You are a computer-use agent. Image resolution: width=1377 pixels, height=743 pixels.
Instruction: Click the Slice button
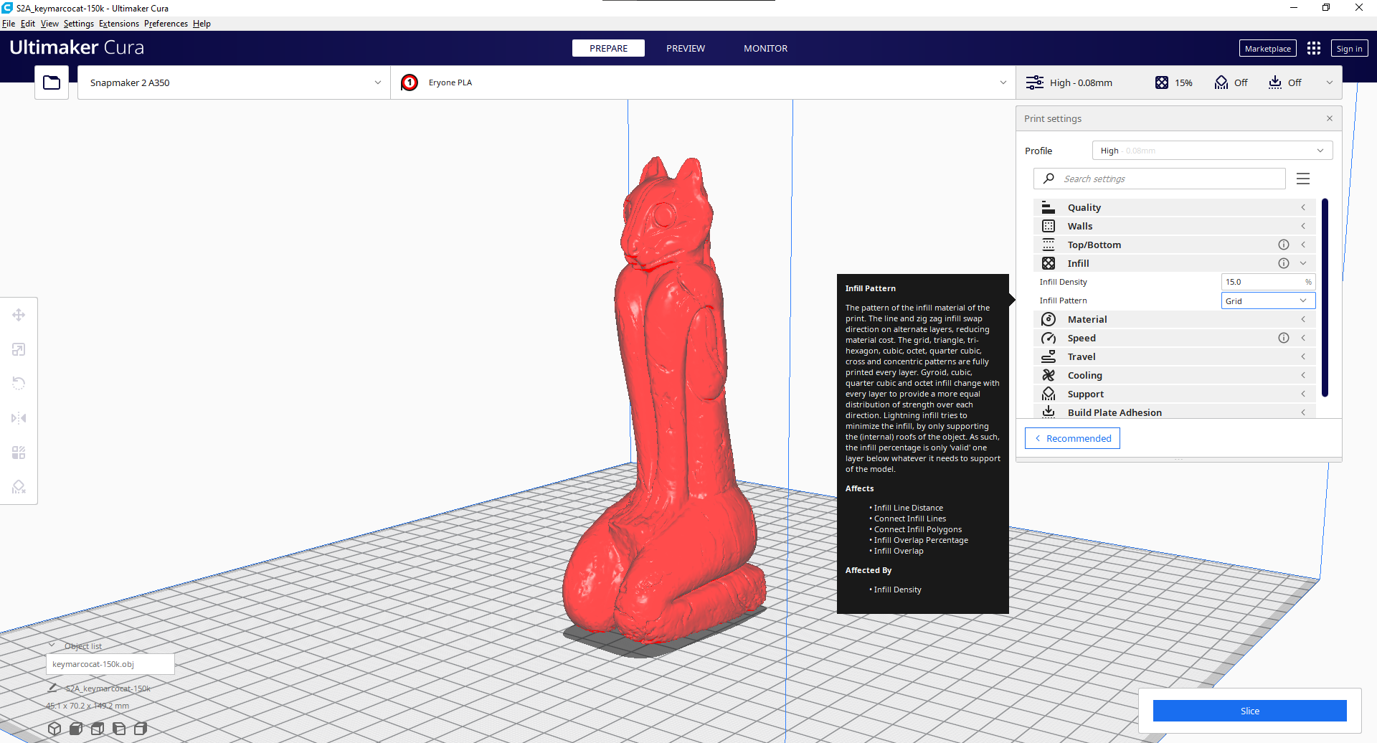tap(1249, 711)
